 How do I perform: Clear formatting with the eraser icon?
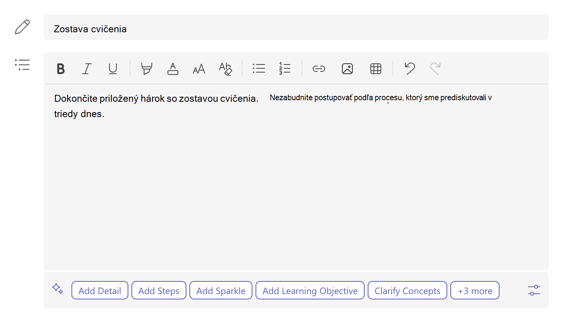225,69
